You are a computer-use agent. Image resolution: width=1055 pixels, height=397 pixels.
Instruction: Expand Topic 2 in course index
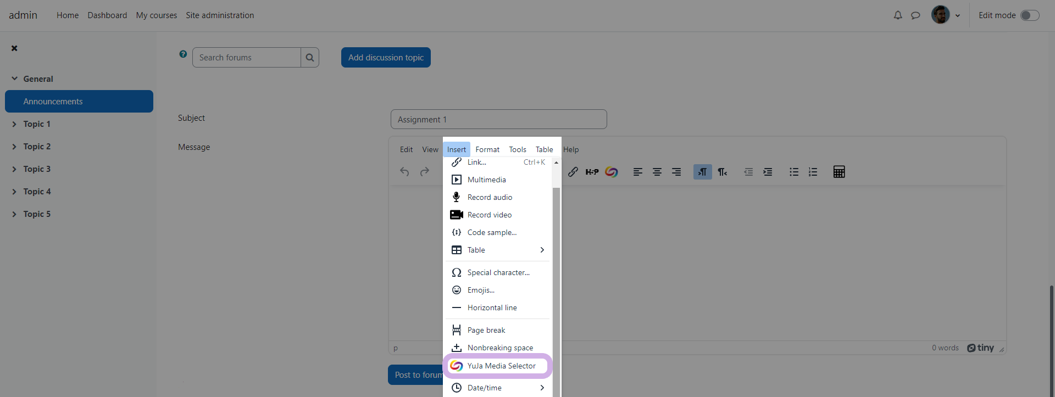tap(15, 147)
